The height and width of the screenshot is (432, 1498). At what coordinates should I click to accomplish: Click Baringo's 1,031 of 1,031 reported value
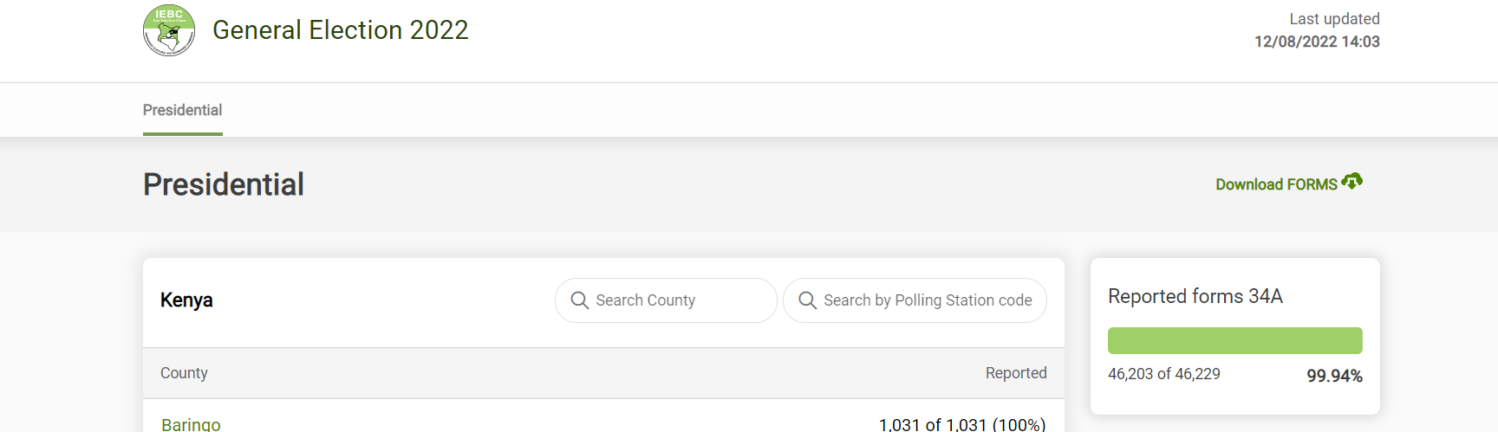click(x=961, y=424)
